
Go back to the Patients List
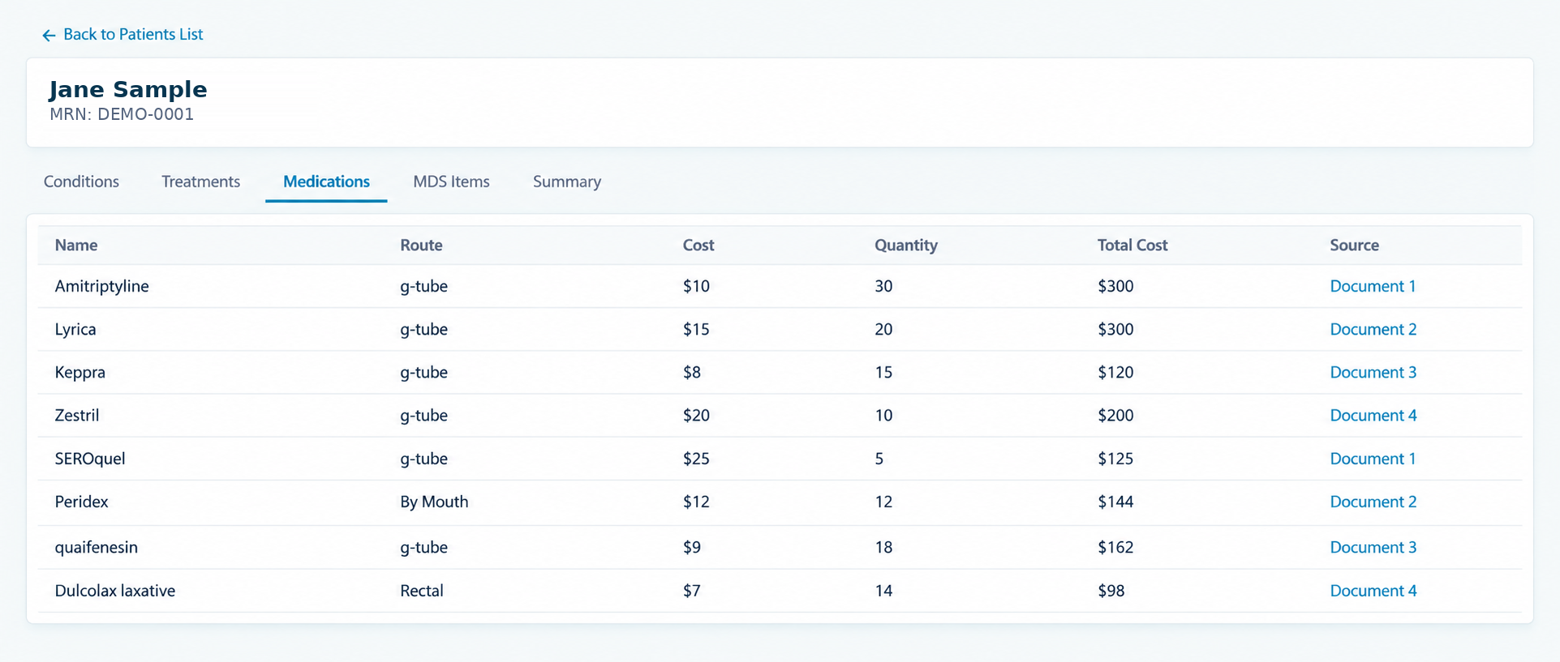click(122, 35)
